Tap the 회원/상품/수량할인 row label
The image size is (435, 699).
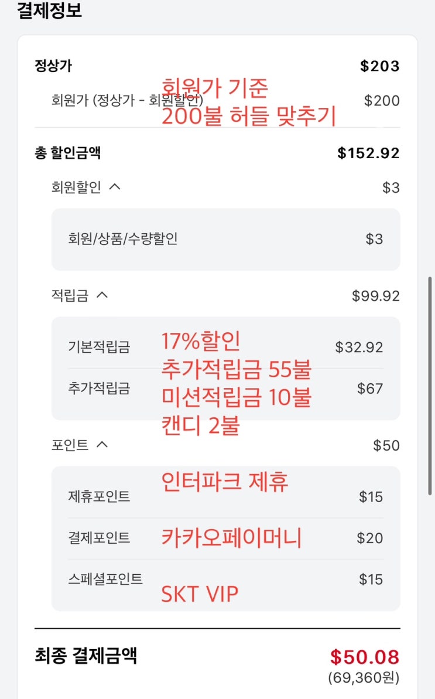123,238
